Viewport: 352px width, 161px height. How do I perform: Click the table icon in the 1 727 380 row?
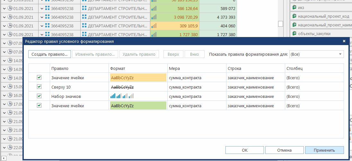coord(84,34)
